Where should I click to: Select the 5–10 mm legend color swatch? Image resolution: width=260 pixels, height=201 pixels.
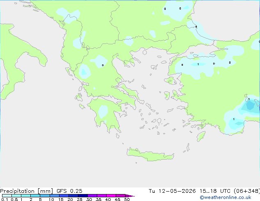[45, 196]
